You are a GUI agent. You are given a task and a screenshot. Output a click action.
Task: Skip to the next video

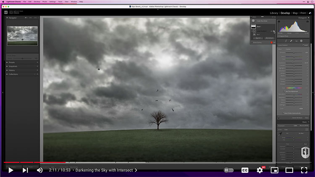click(x=25, y=170)
